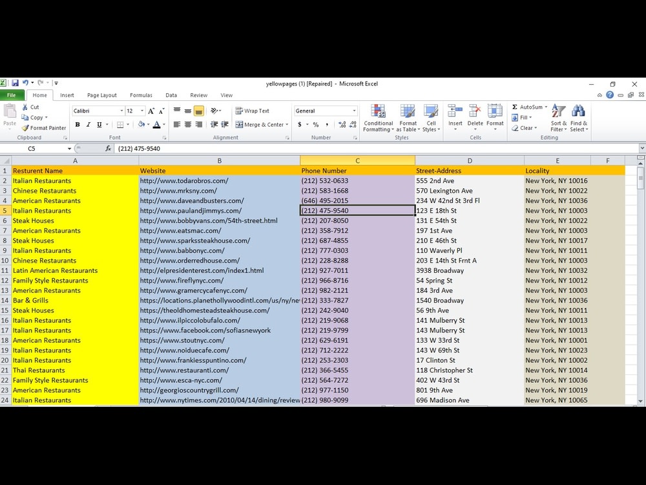
Task: Switch to the Data tab
Action: 171,95
